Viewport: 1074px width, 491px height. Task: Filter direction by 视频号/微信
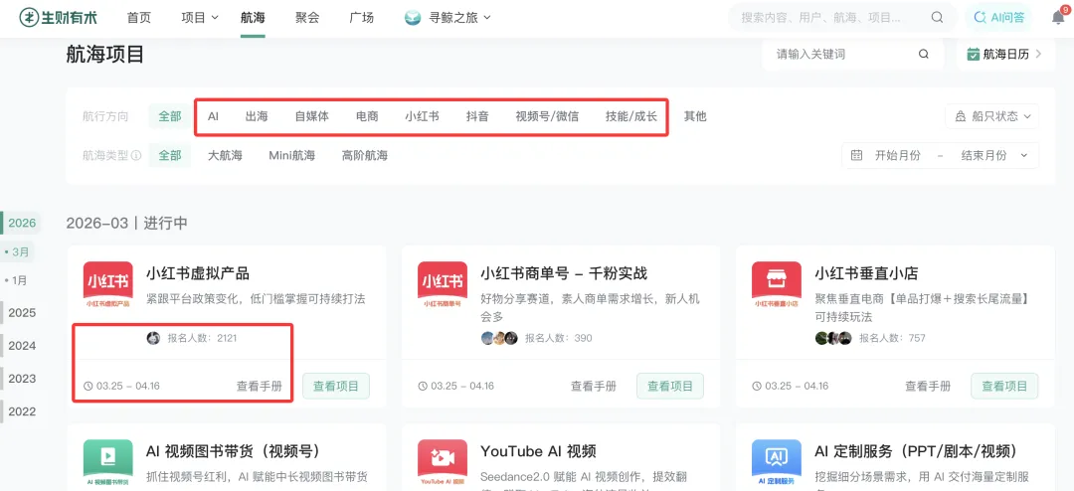(547, 116)
